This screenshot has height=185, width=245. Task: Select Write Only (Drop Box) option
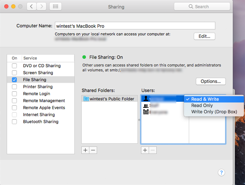[214, 112]
